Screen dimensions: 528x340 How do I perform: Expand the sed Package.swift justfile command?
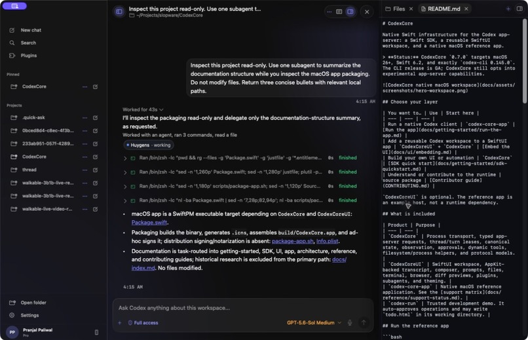[x=125, y=172]
